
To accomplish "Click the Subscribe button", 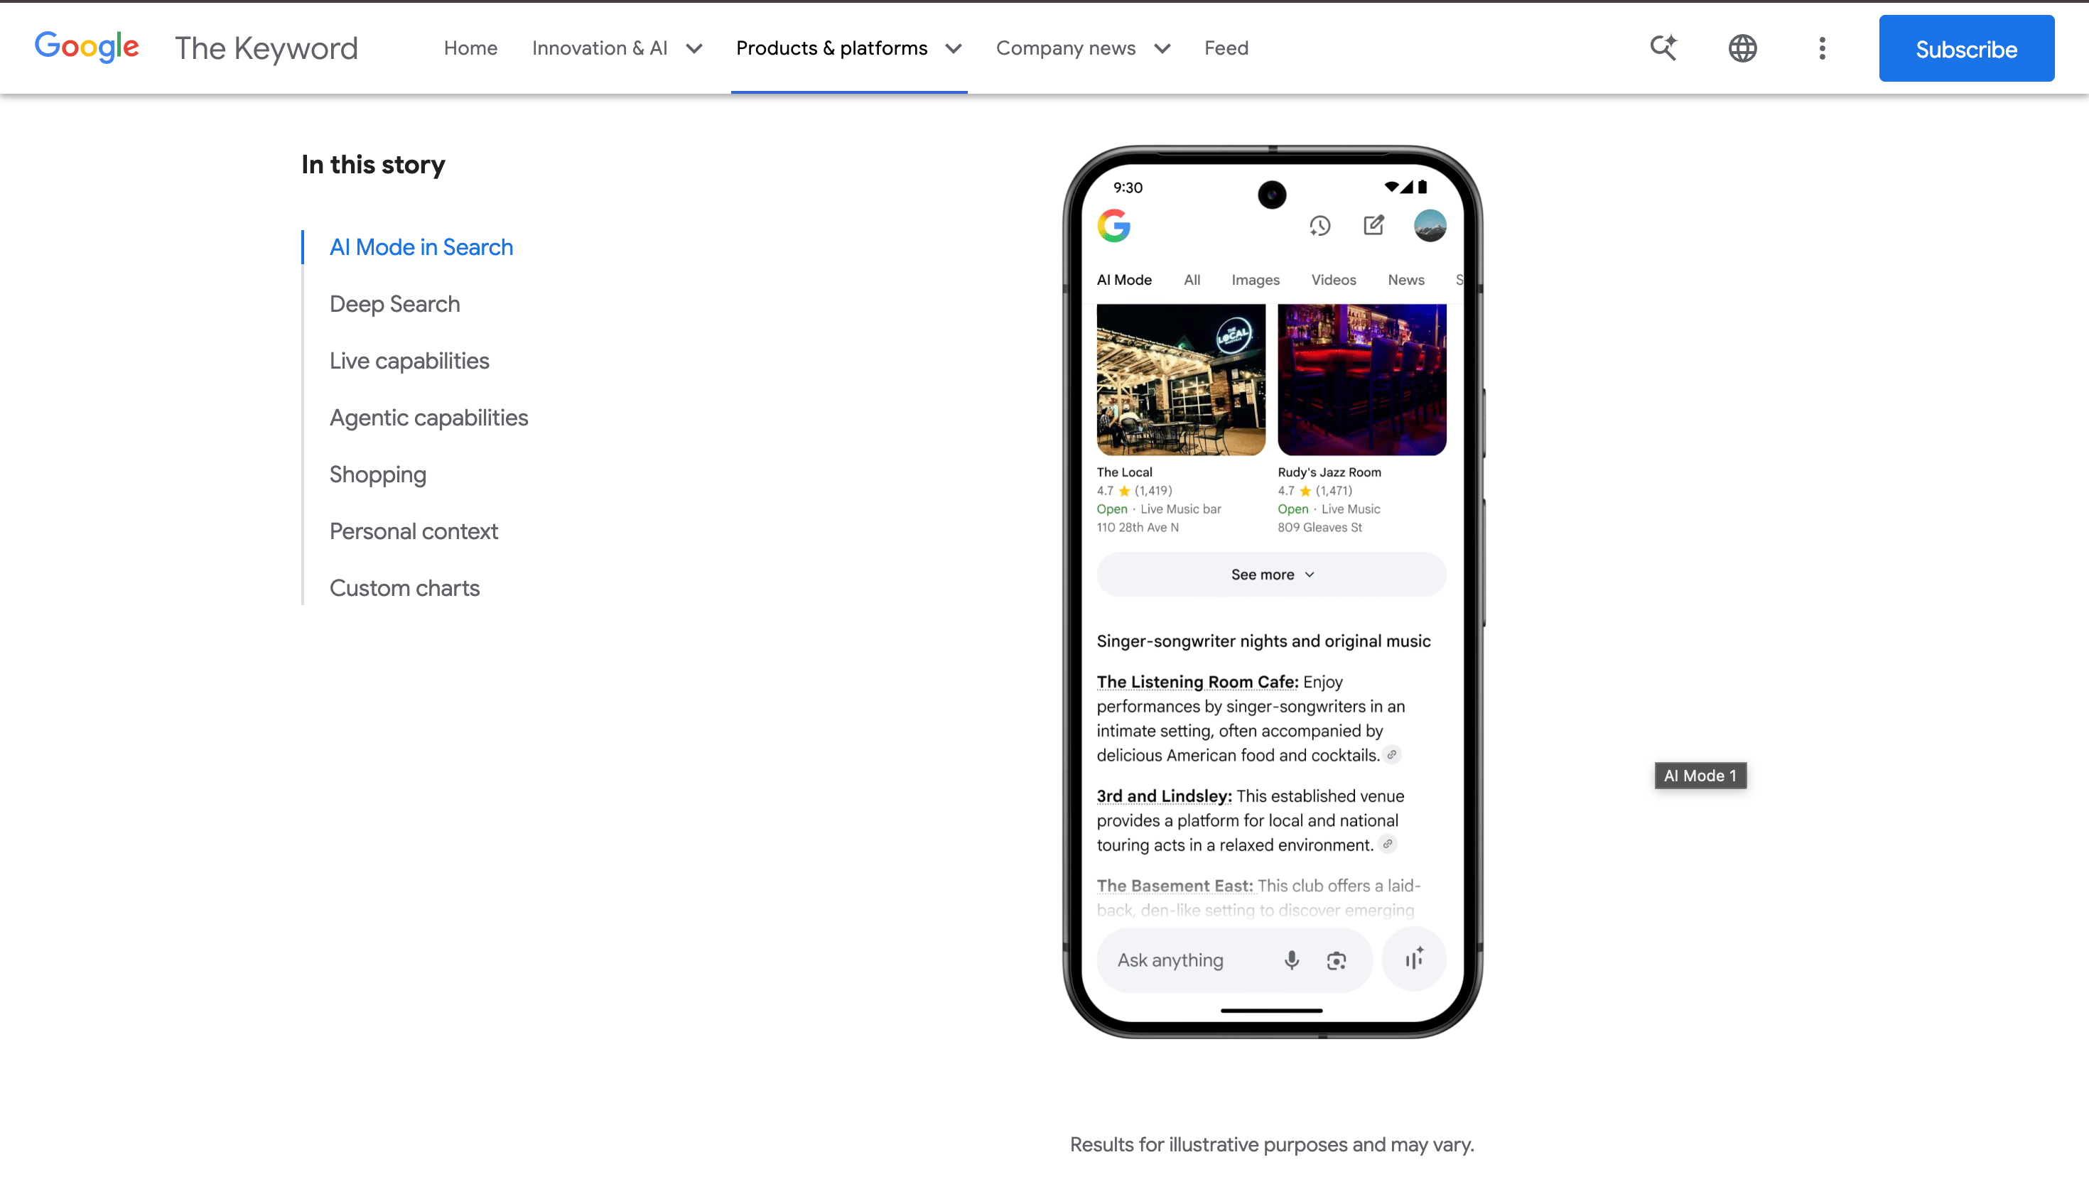I will pyautogui.click(x=1965, y=49).
